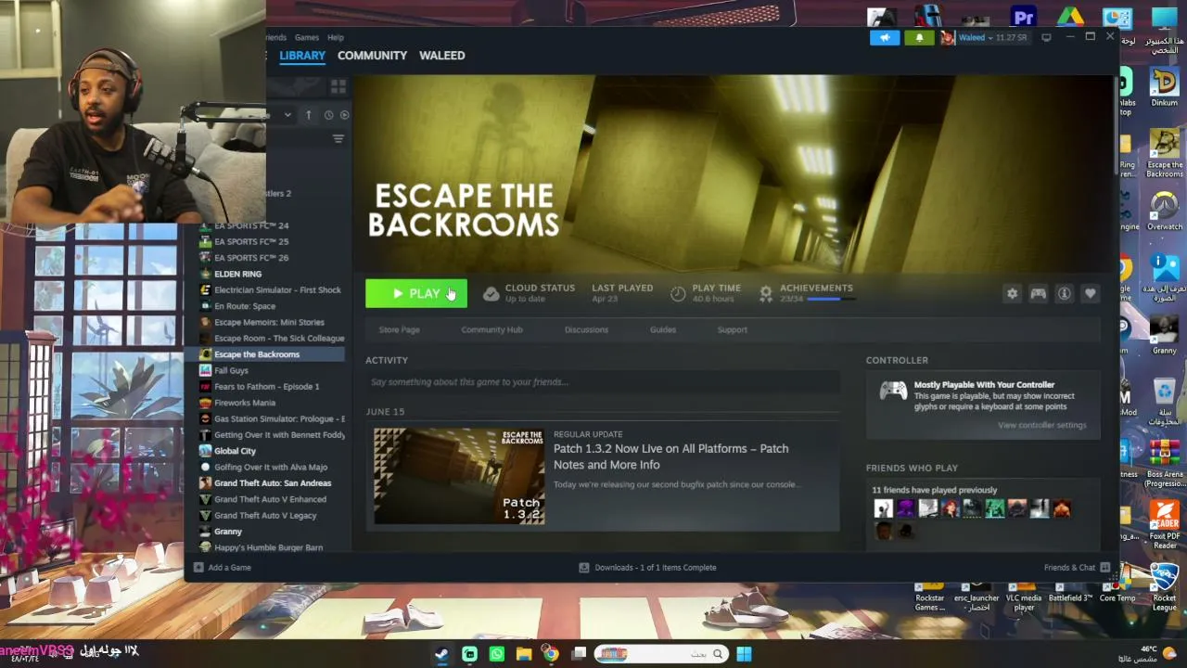Select Grand Theft Auto V Legacy
1187x668 pixels.
[265, 516]
